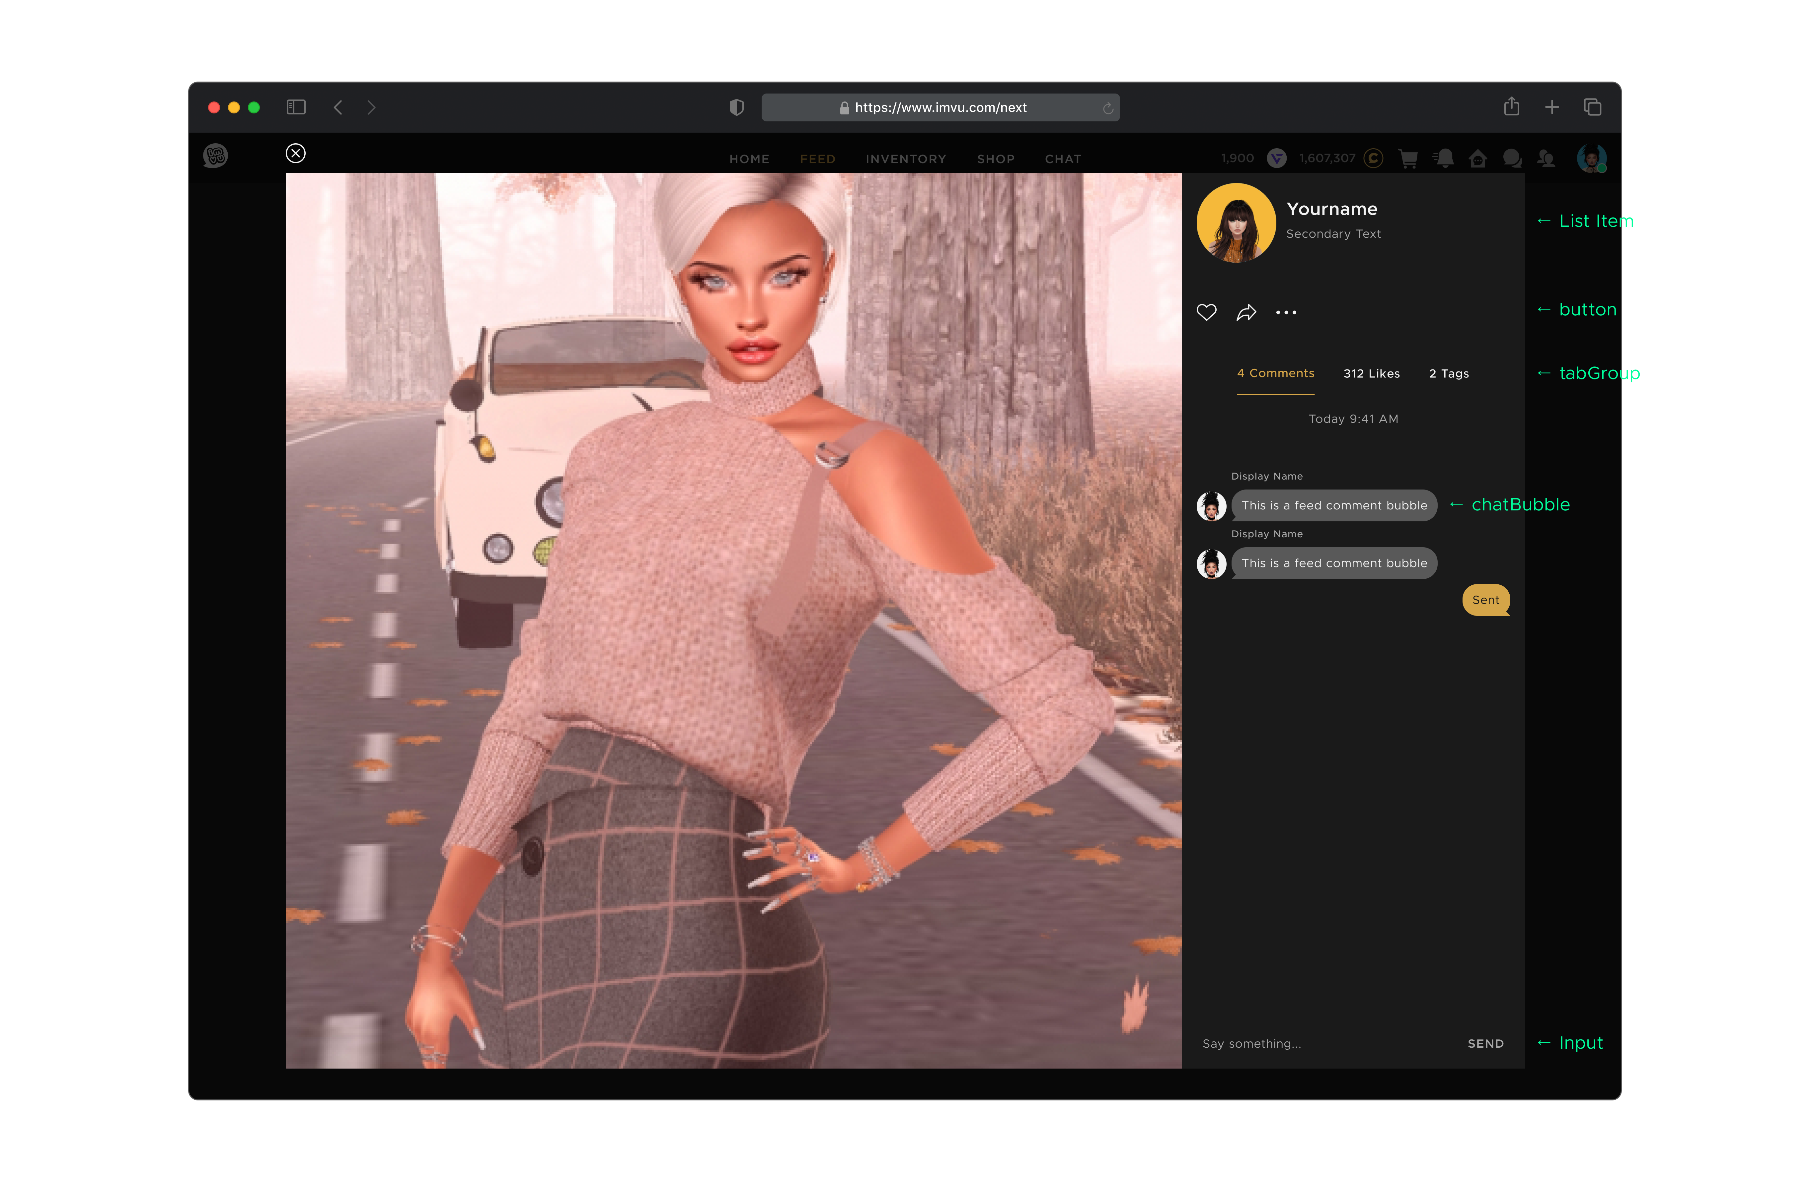The image size is (1810, 1181).
Task: Switch to the 312 Likes tab
Action: [1371, 374]
